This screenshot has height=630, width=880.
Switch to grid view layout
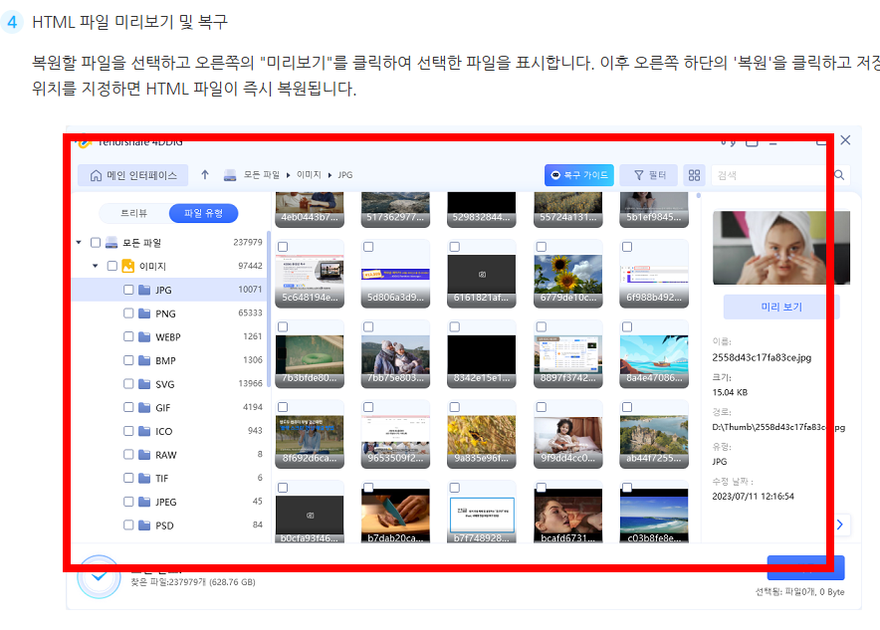(x=694, y=174)
